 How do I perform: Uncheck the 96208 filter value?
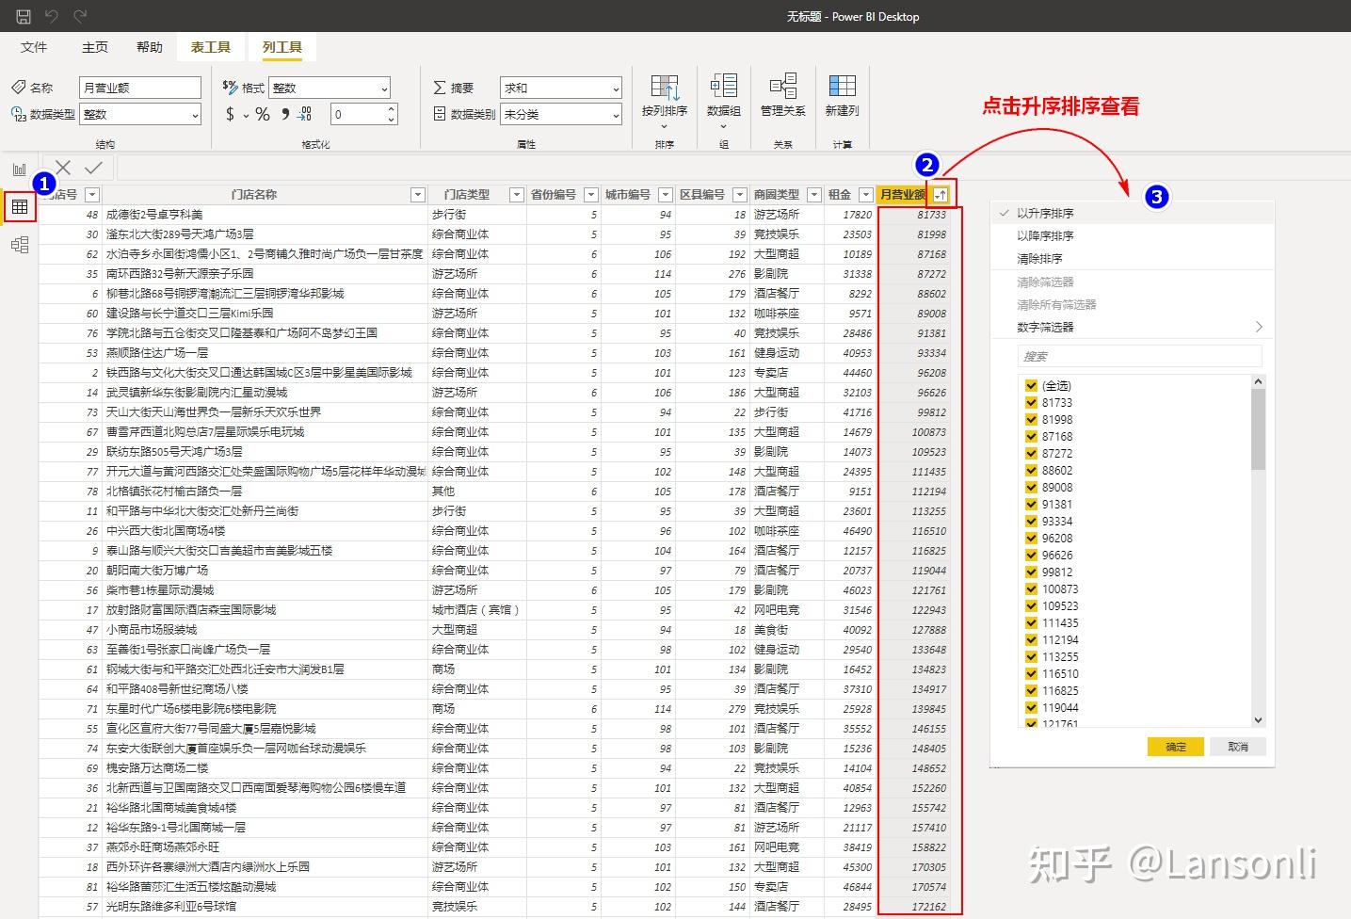point(1031,538)
